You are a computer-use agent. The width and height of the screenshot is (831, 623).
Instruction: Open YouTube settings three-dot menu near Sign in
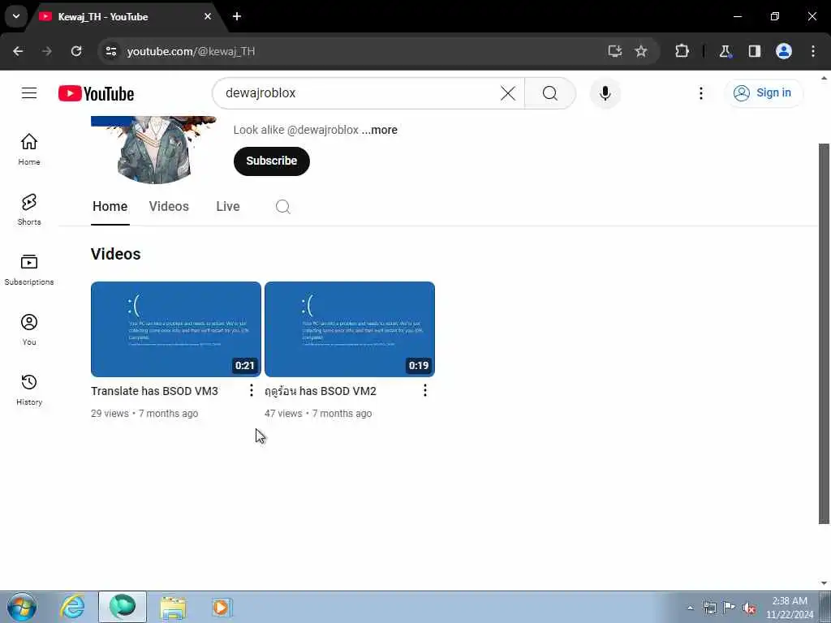(x=700, y=93)
